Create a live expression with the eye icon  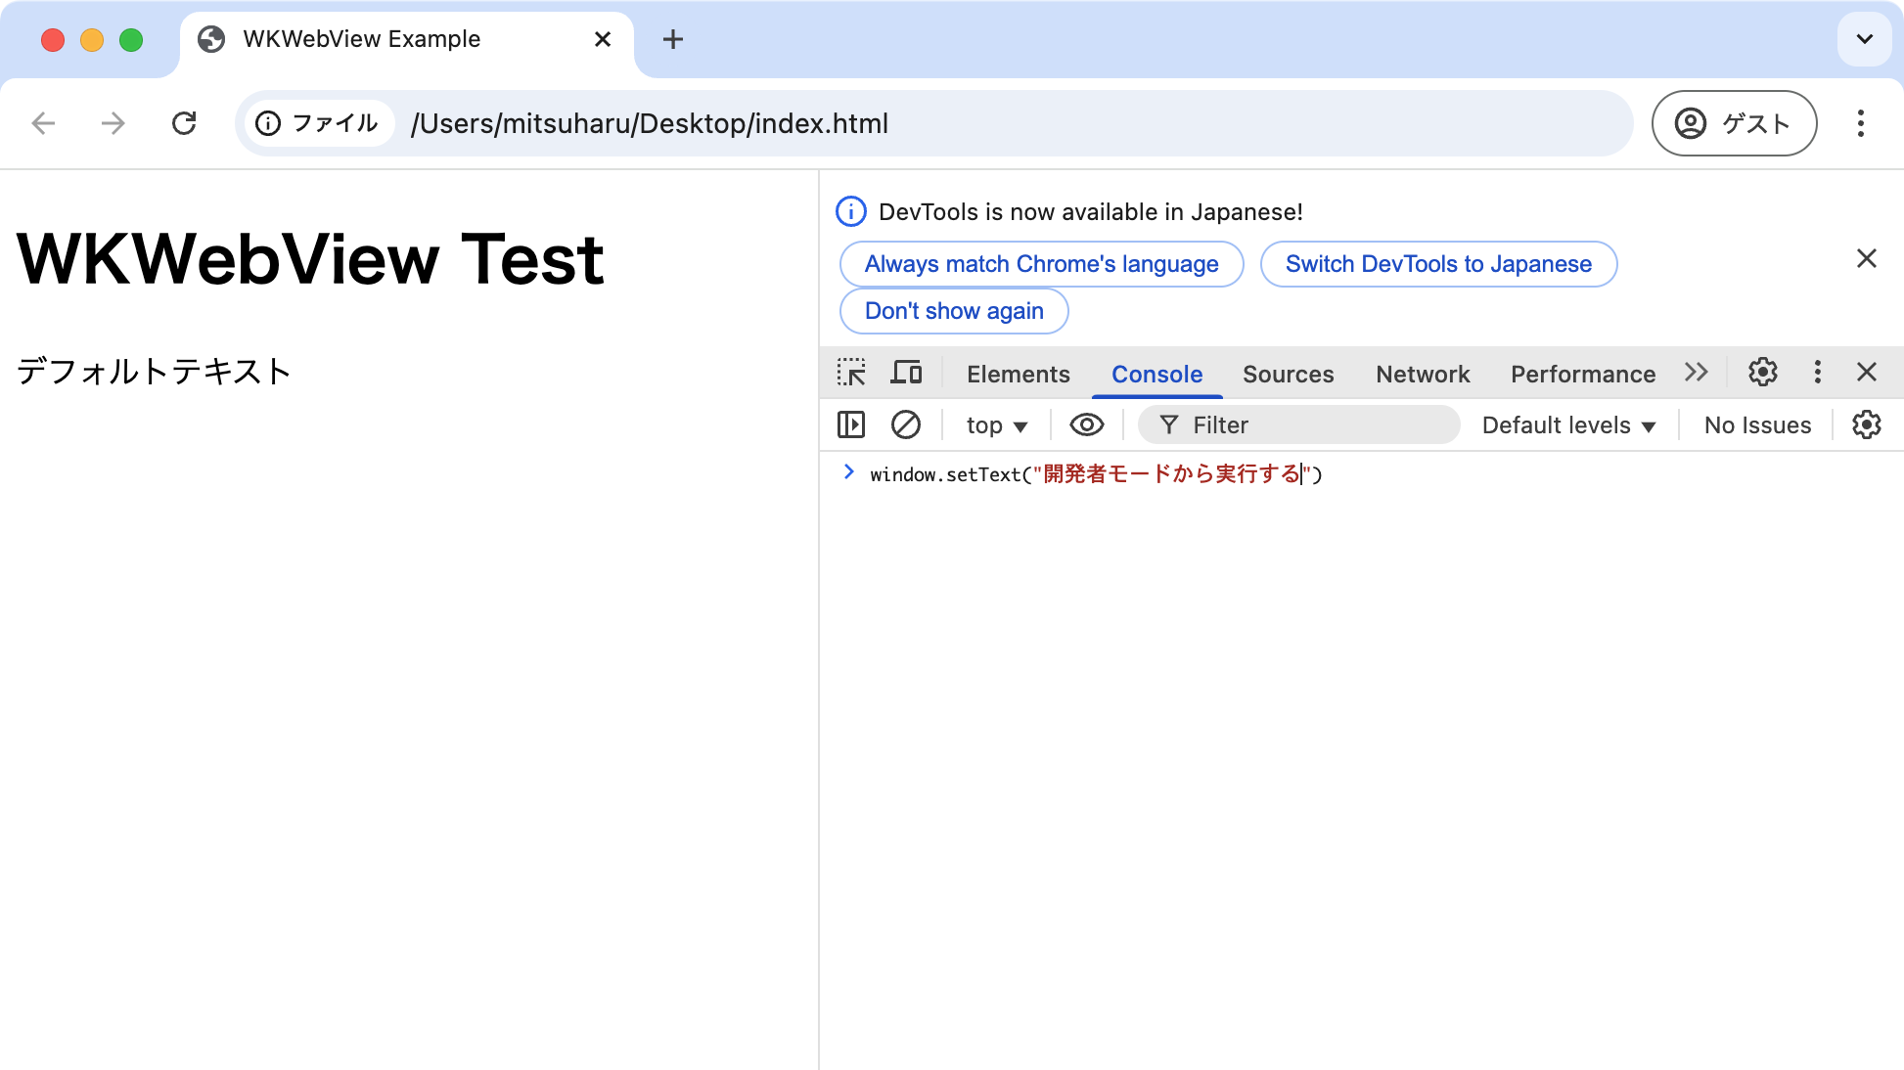[x=1086, y=424]
